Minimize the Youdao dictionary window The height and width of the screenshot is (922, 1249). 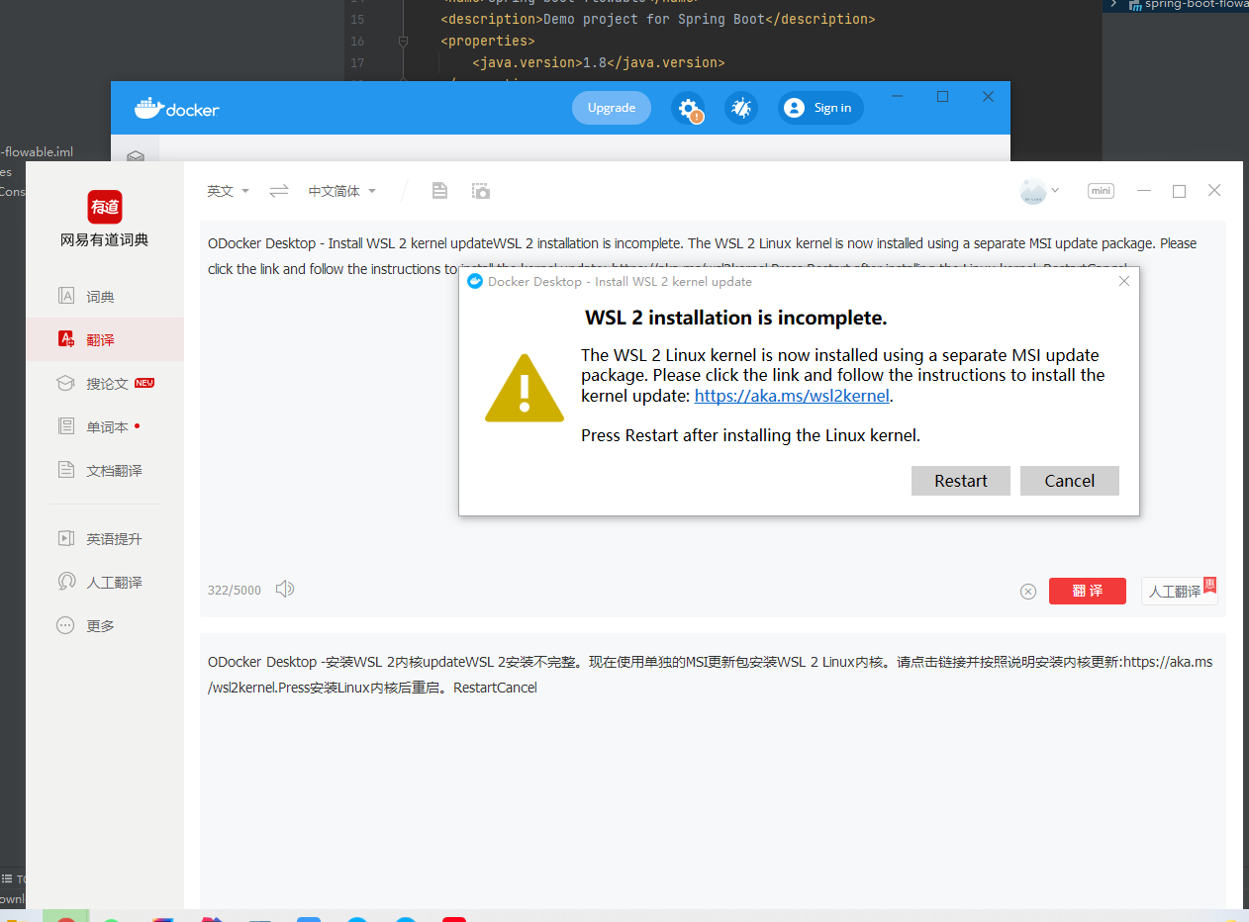click(1144, 191)
